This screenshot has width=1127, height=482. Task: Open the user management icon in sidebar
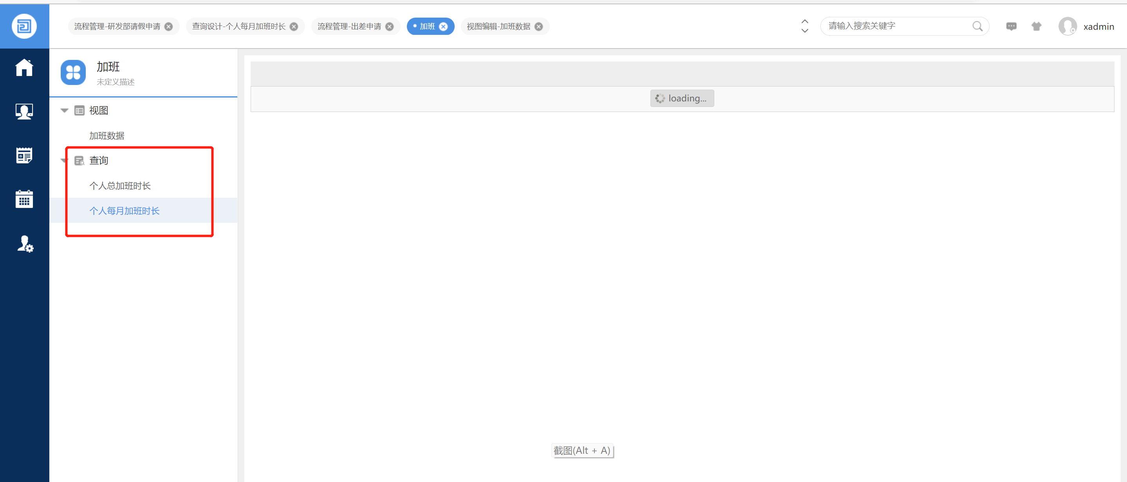coord(25,244)
